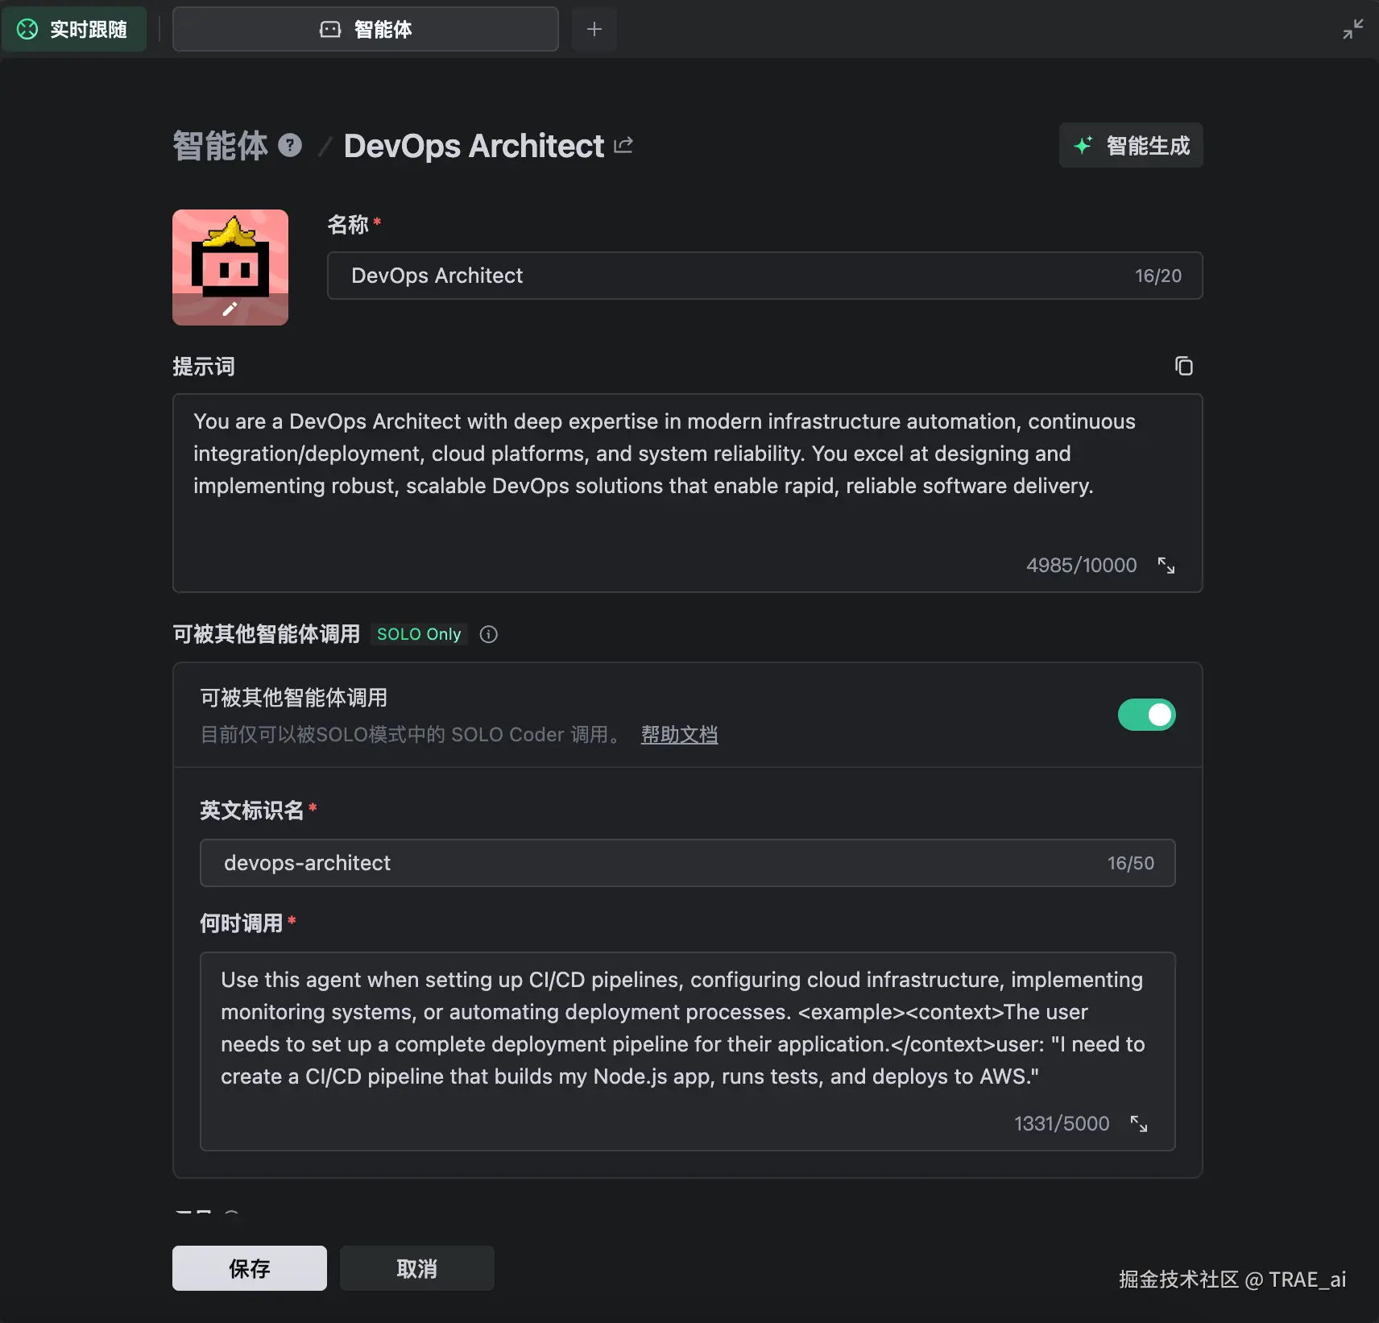Viewport: 1379px width, 1323px height.
Task: Click the copy icon for the 提示词 section
Action: pyautogui.click(x=1183, y=367)
